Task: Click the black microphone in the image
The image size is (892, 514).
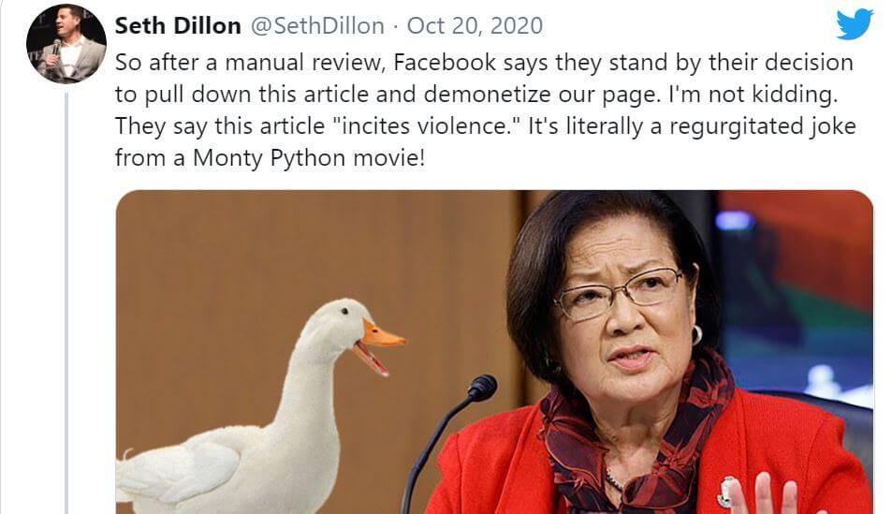Action: [x=449, y=438]
